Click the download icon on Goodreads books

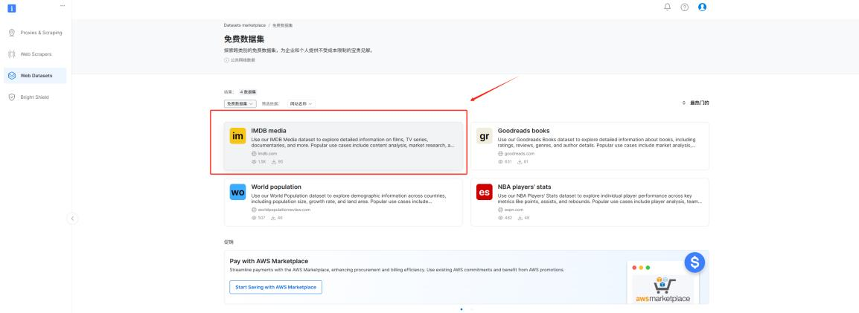point(520,162)
